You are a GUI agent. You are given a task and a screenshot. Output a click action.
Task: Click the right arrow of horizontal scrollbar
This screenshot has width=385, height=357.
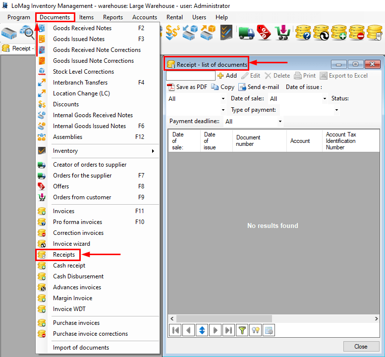pyautogui.click(x=376, y=319)
